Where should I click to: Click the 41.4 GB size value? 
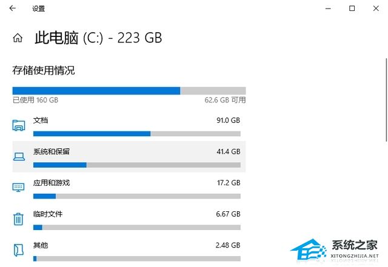coord(228,151)
